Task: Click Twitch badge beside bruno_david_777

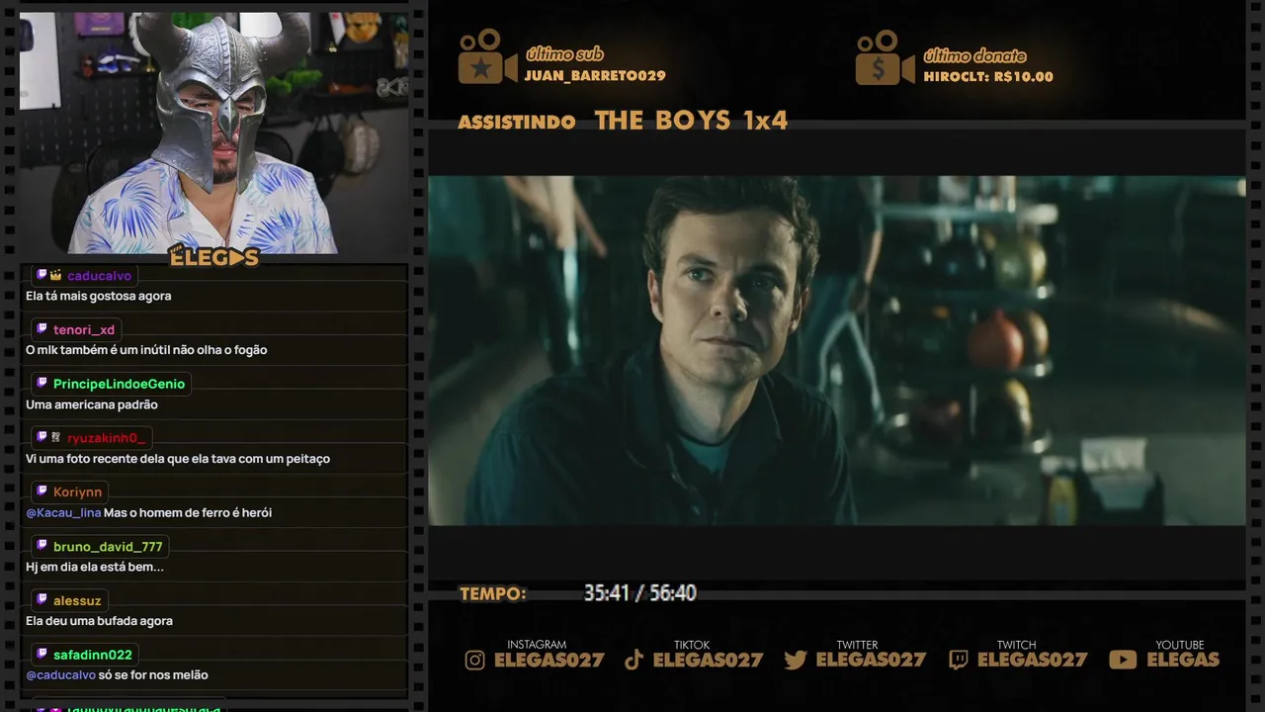Action: pyautogui.click(x=42, y=546)
